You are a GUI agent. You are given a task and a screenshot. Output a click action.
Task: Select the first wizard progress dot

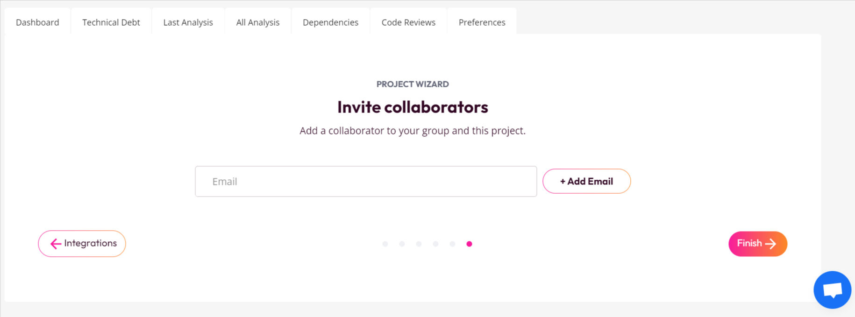(385, 243)
